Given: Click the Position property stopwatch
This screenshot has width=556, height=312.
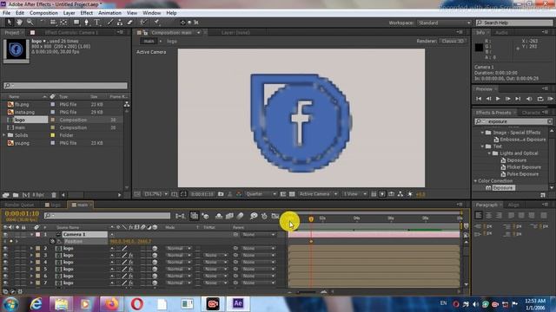Looking at the screenshot, I should (52, 241).
